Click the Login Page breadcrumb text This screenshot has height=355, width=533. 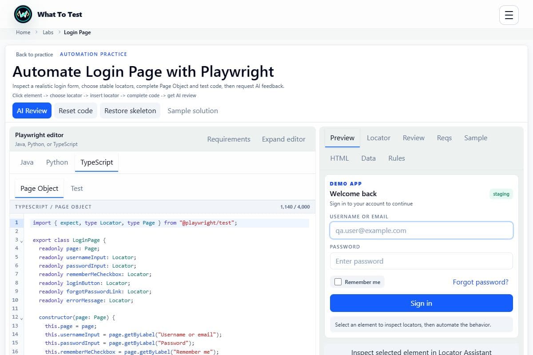pyautogui.click(x=77, y=32)
